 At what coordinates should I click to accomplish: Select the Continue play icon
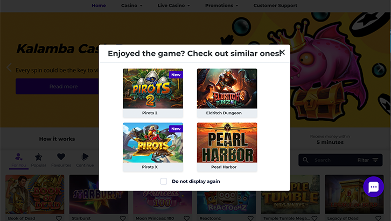pos(85,157)
